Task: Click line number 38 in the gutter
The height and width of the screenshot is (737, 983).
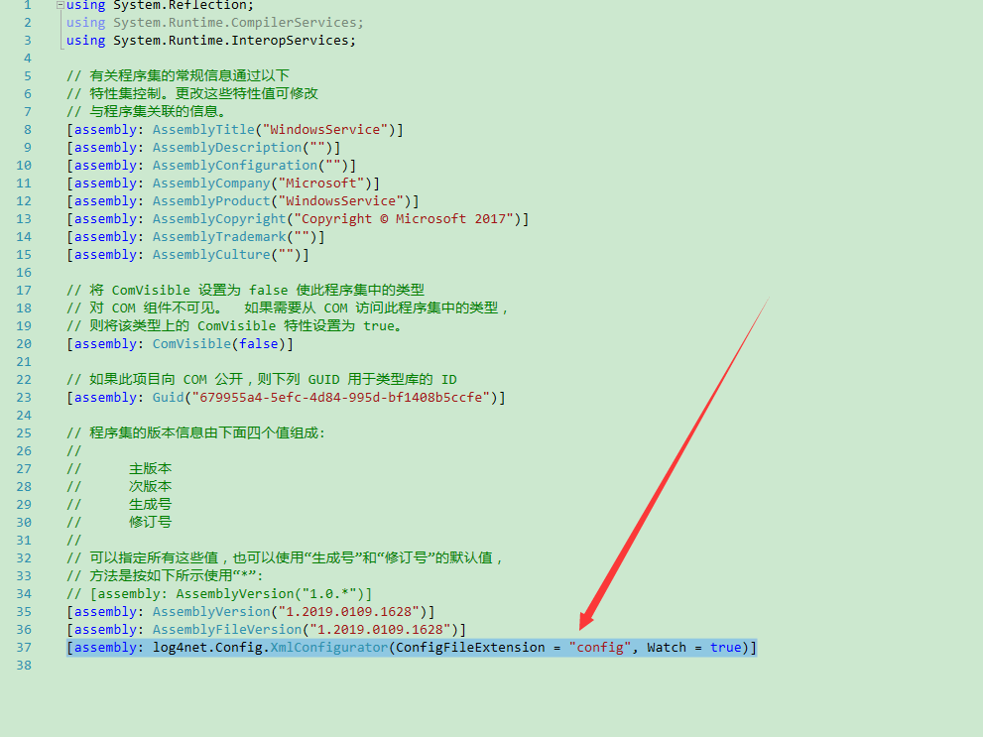Action: [x=24, y=665]
